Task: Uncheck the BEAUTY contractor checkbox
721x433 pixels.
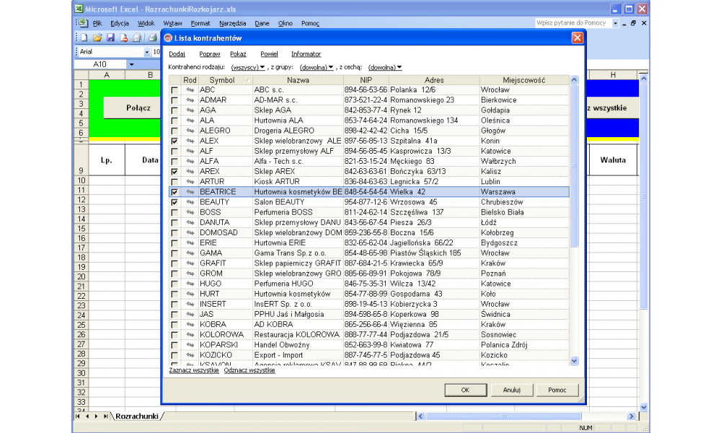Action: point(174,203)
